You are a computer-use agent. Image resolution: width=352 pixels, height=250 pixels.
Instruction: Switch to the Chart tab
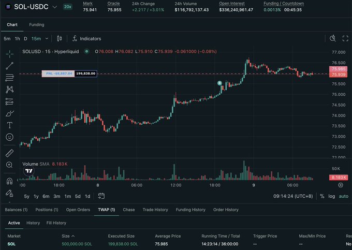click(12, 25)
